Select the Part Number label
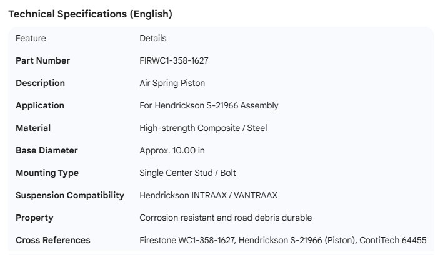This screenshot has width=438, height=255. (x=42, y=60)
